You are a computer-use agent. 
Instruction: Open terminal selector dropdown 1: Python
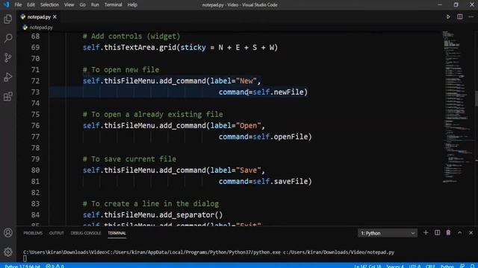pyautogui.click(x=388, y=233)
